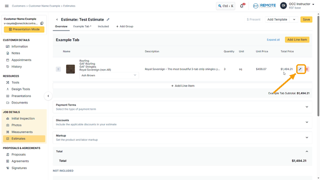Open the notifications bell
Screen dimensions: 320x180
click(x=242, y=6)
